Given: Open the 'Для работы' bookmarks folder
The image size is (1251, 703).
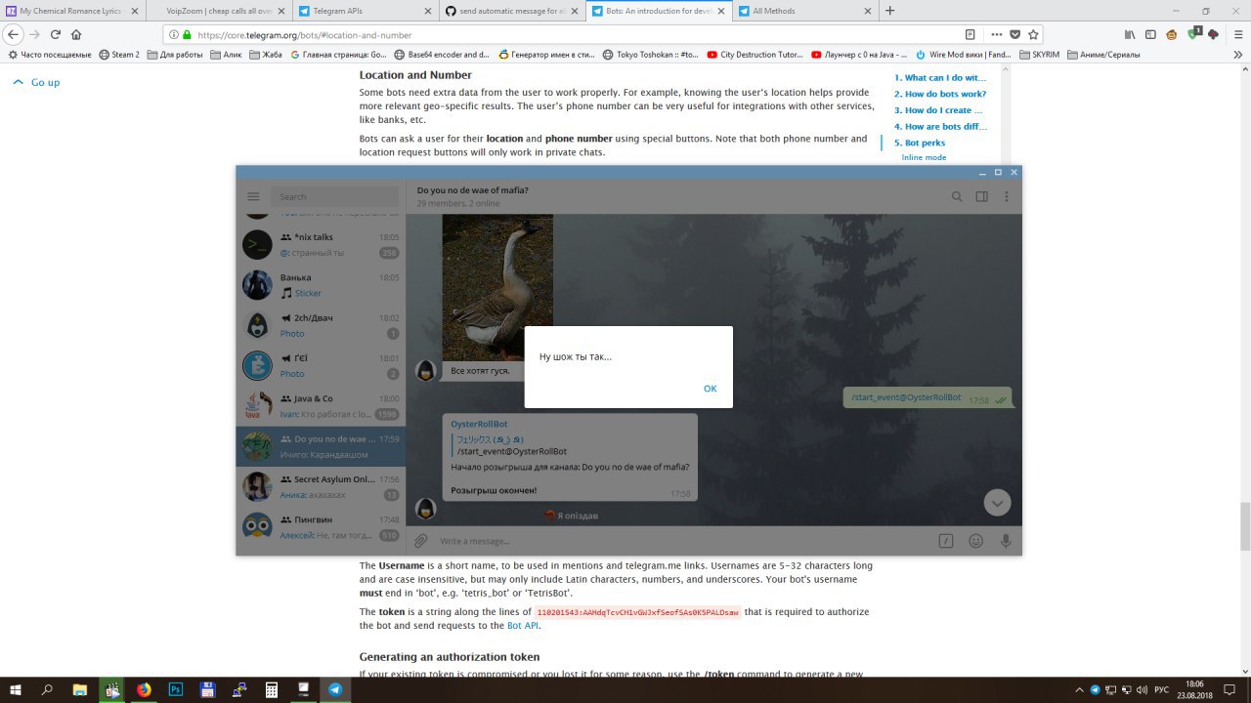Looking at the screenshot, I should tap(175, 55).
